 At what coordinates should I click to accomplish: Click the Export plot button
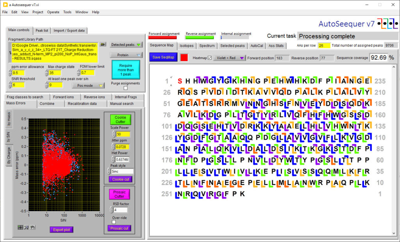61,230
